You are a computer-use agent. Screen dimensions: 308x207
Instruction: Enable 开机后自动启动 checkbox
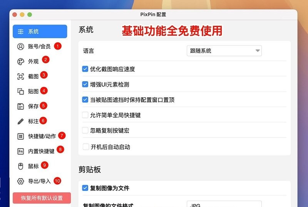click(85, 147)
